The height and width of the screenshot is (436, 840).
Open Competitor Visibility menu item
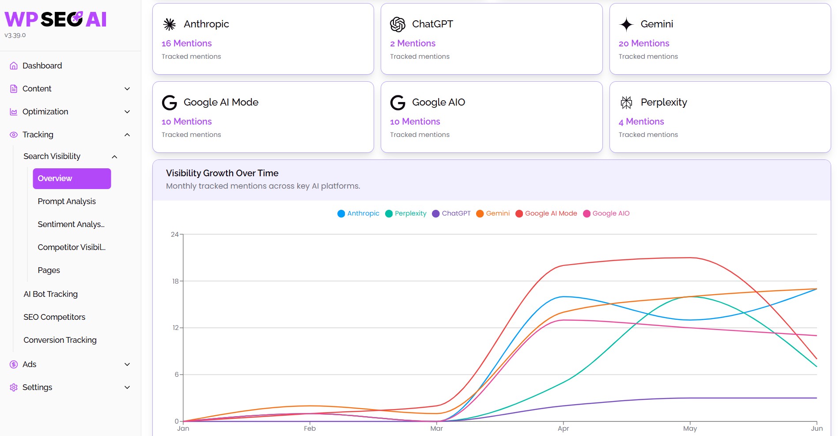[x=72, y=247]
